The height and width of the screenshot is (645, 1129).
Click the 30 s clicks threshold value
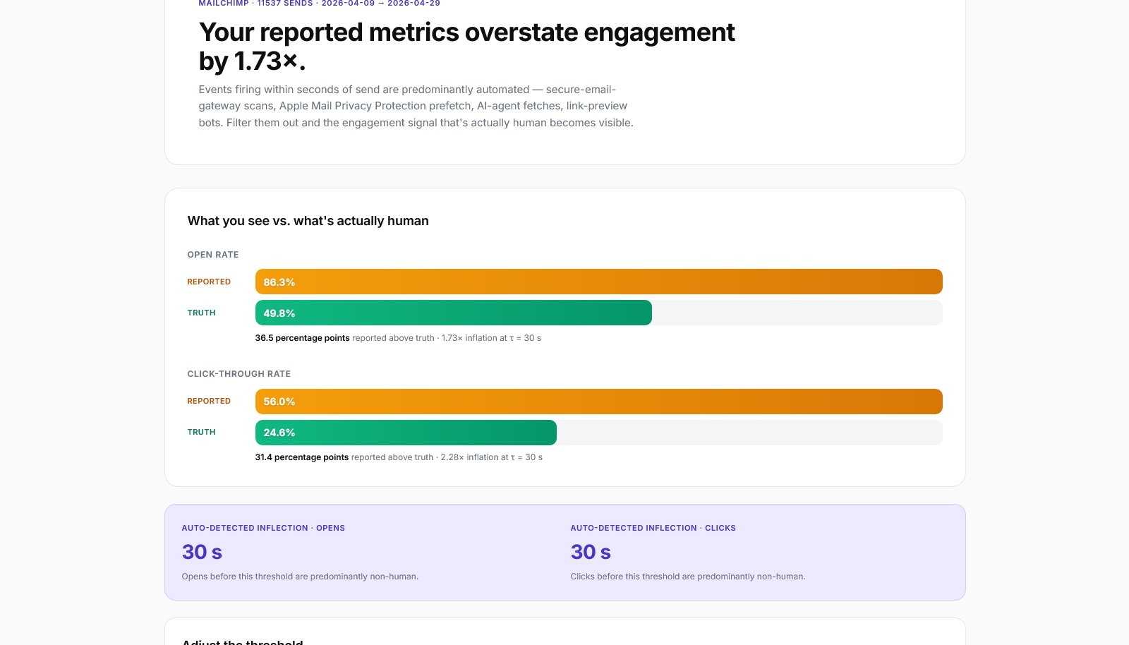coord(591,552)
